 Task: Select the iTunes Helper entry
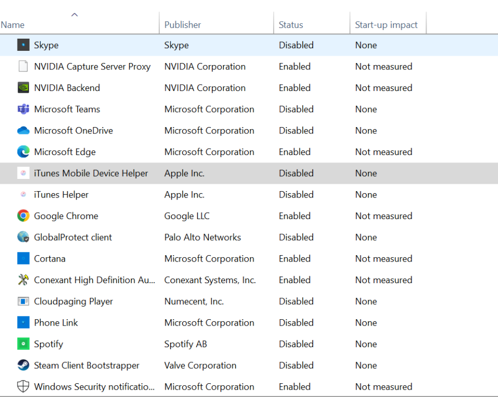(x=61, y=194)
